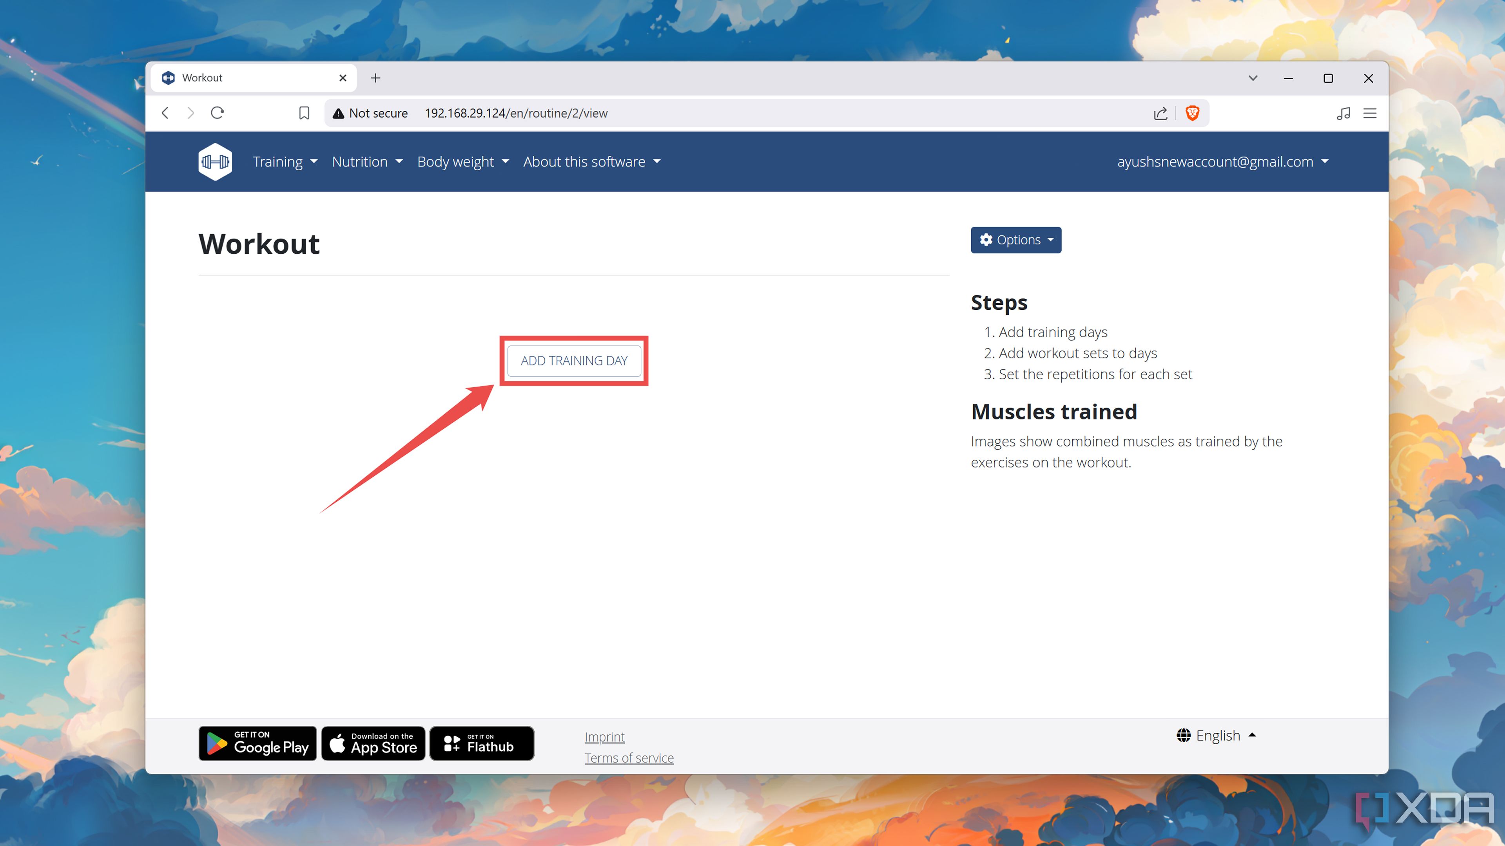
Task: Click the ADD TRAINING DAY button
Action: pos(575,360)
